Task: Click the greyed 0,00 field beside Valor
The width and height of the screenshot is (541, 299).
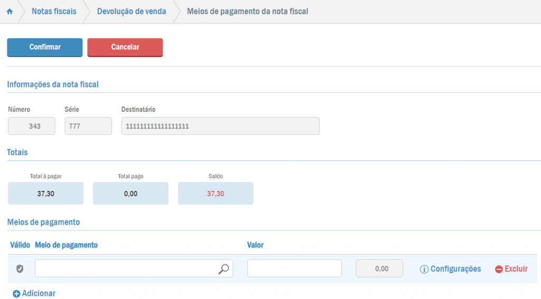Action: click(x=380, y=268)
